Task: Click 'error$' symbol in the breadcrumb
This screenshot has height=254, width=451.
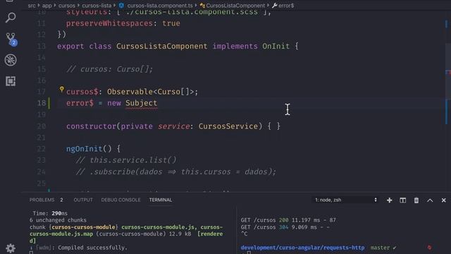Action: click(286, 6)
